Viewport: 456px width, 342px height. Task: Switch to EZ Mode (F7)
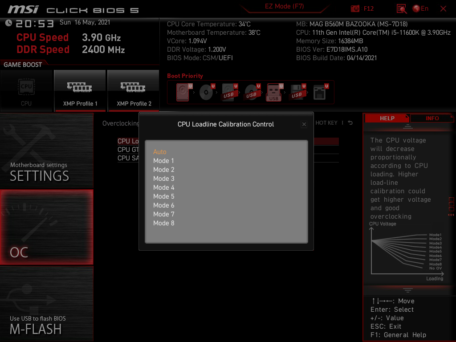[284, 6]
